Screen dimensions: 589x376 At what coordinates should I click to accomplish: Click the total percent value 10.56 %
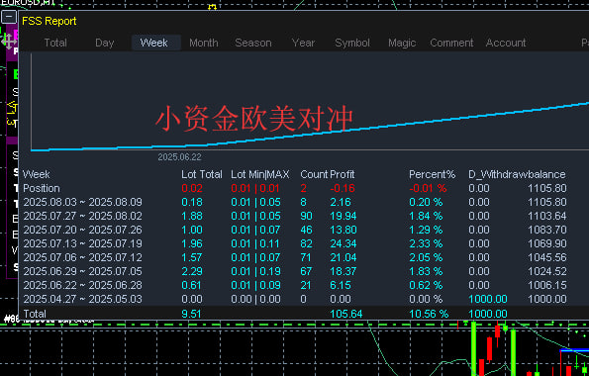(x=429, y=314)
